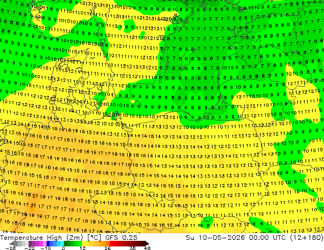The image size is (324, 250).
Task: Pick the yellow section of the color scale
Action: 87,243
